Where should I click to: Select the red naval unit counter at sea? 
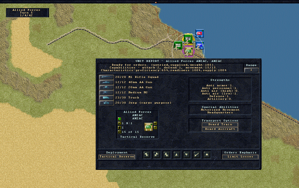coord(200,34)
